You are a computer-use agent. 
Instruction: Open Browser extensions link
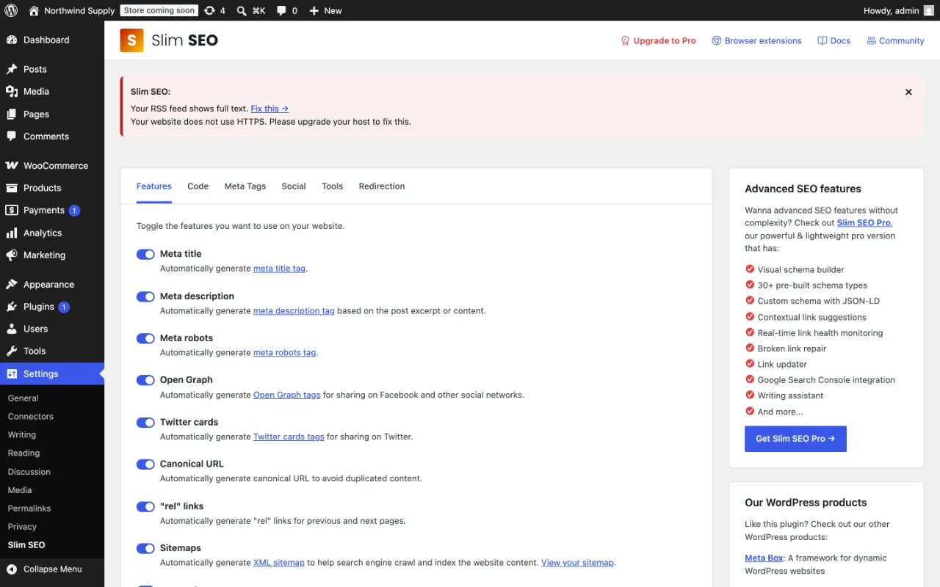point(756,40)
